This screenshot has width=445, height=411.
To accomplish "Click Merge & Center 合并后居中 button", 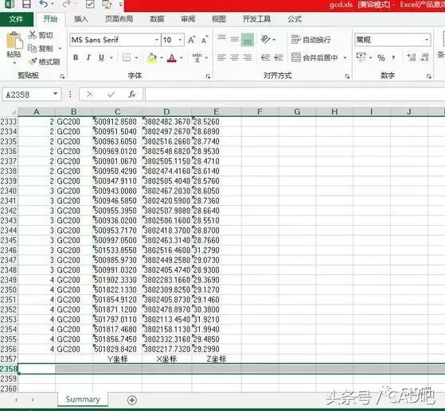I will pyautogui.click(x=314, y=58).
